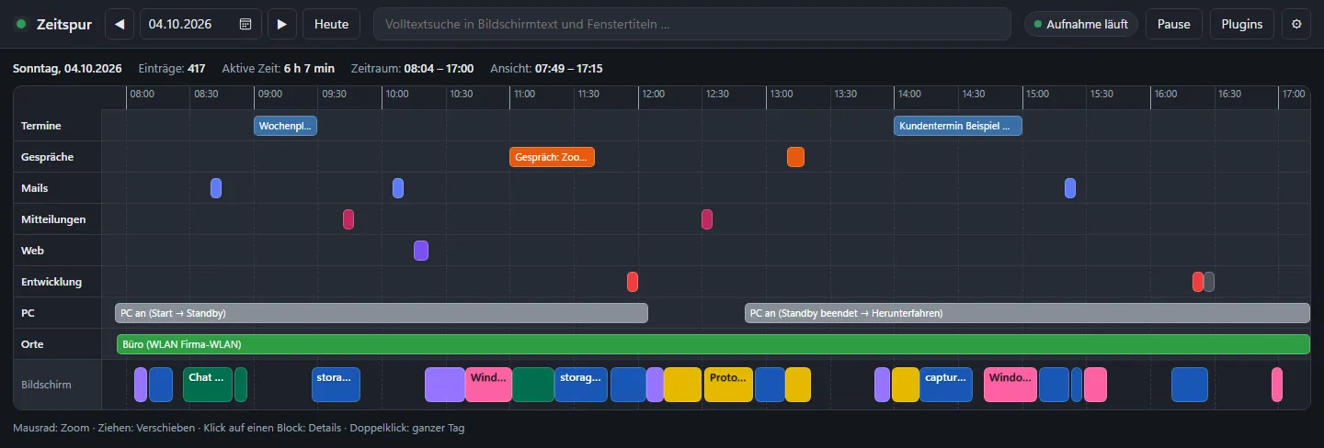
Task: Open PC an (Standby beendet → Herunterfahren) block
Action: (x=1027, y=313)
